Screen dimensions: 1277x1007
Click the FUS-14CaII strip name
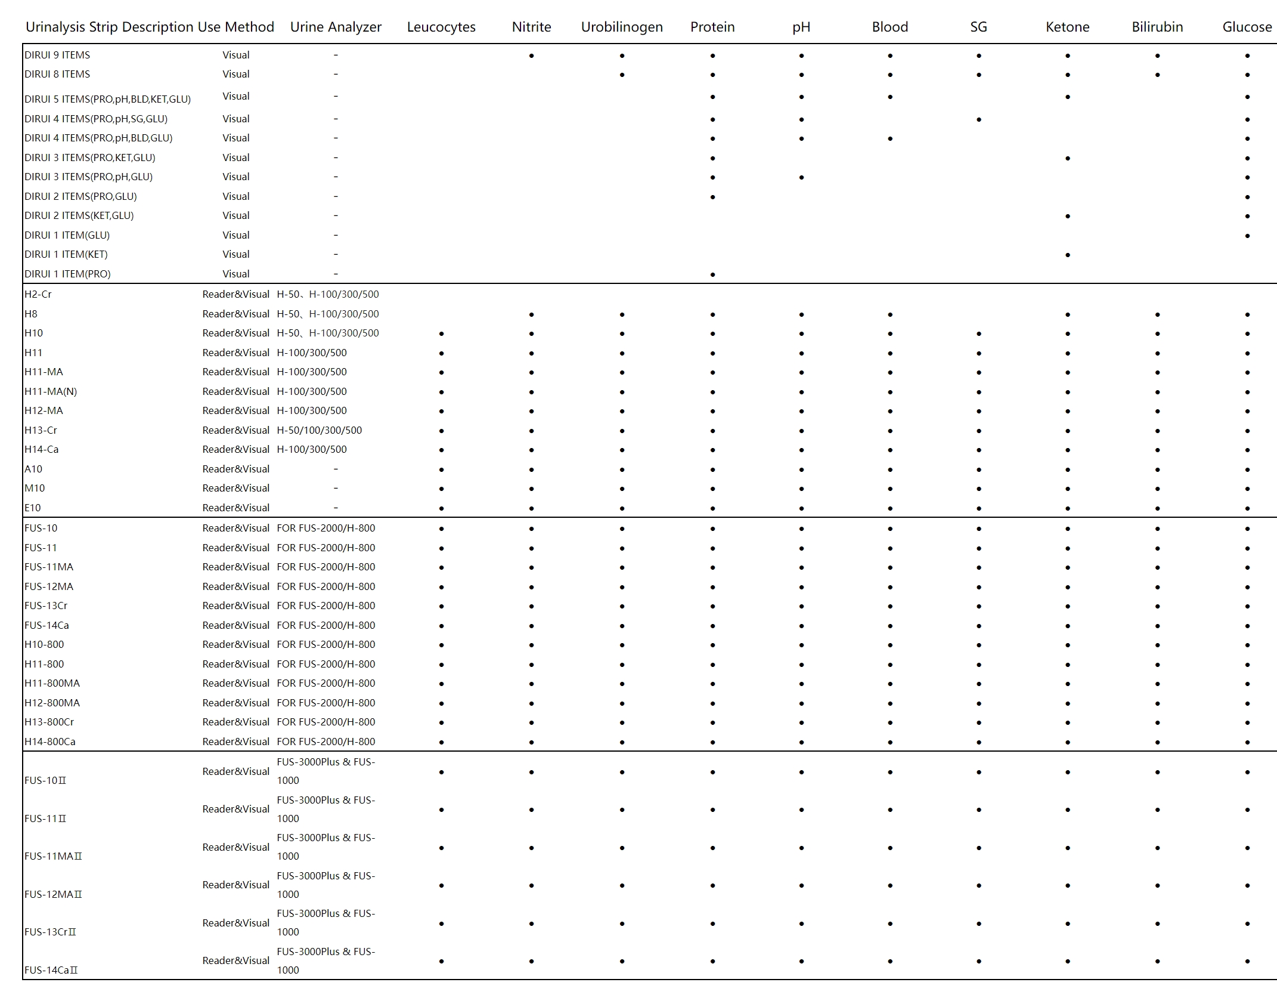(51, 970)
